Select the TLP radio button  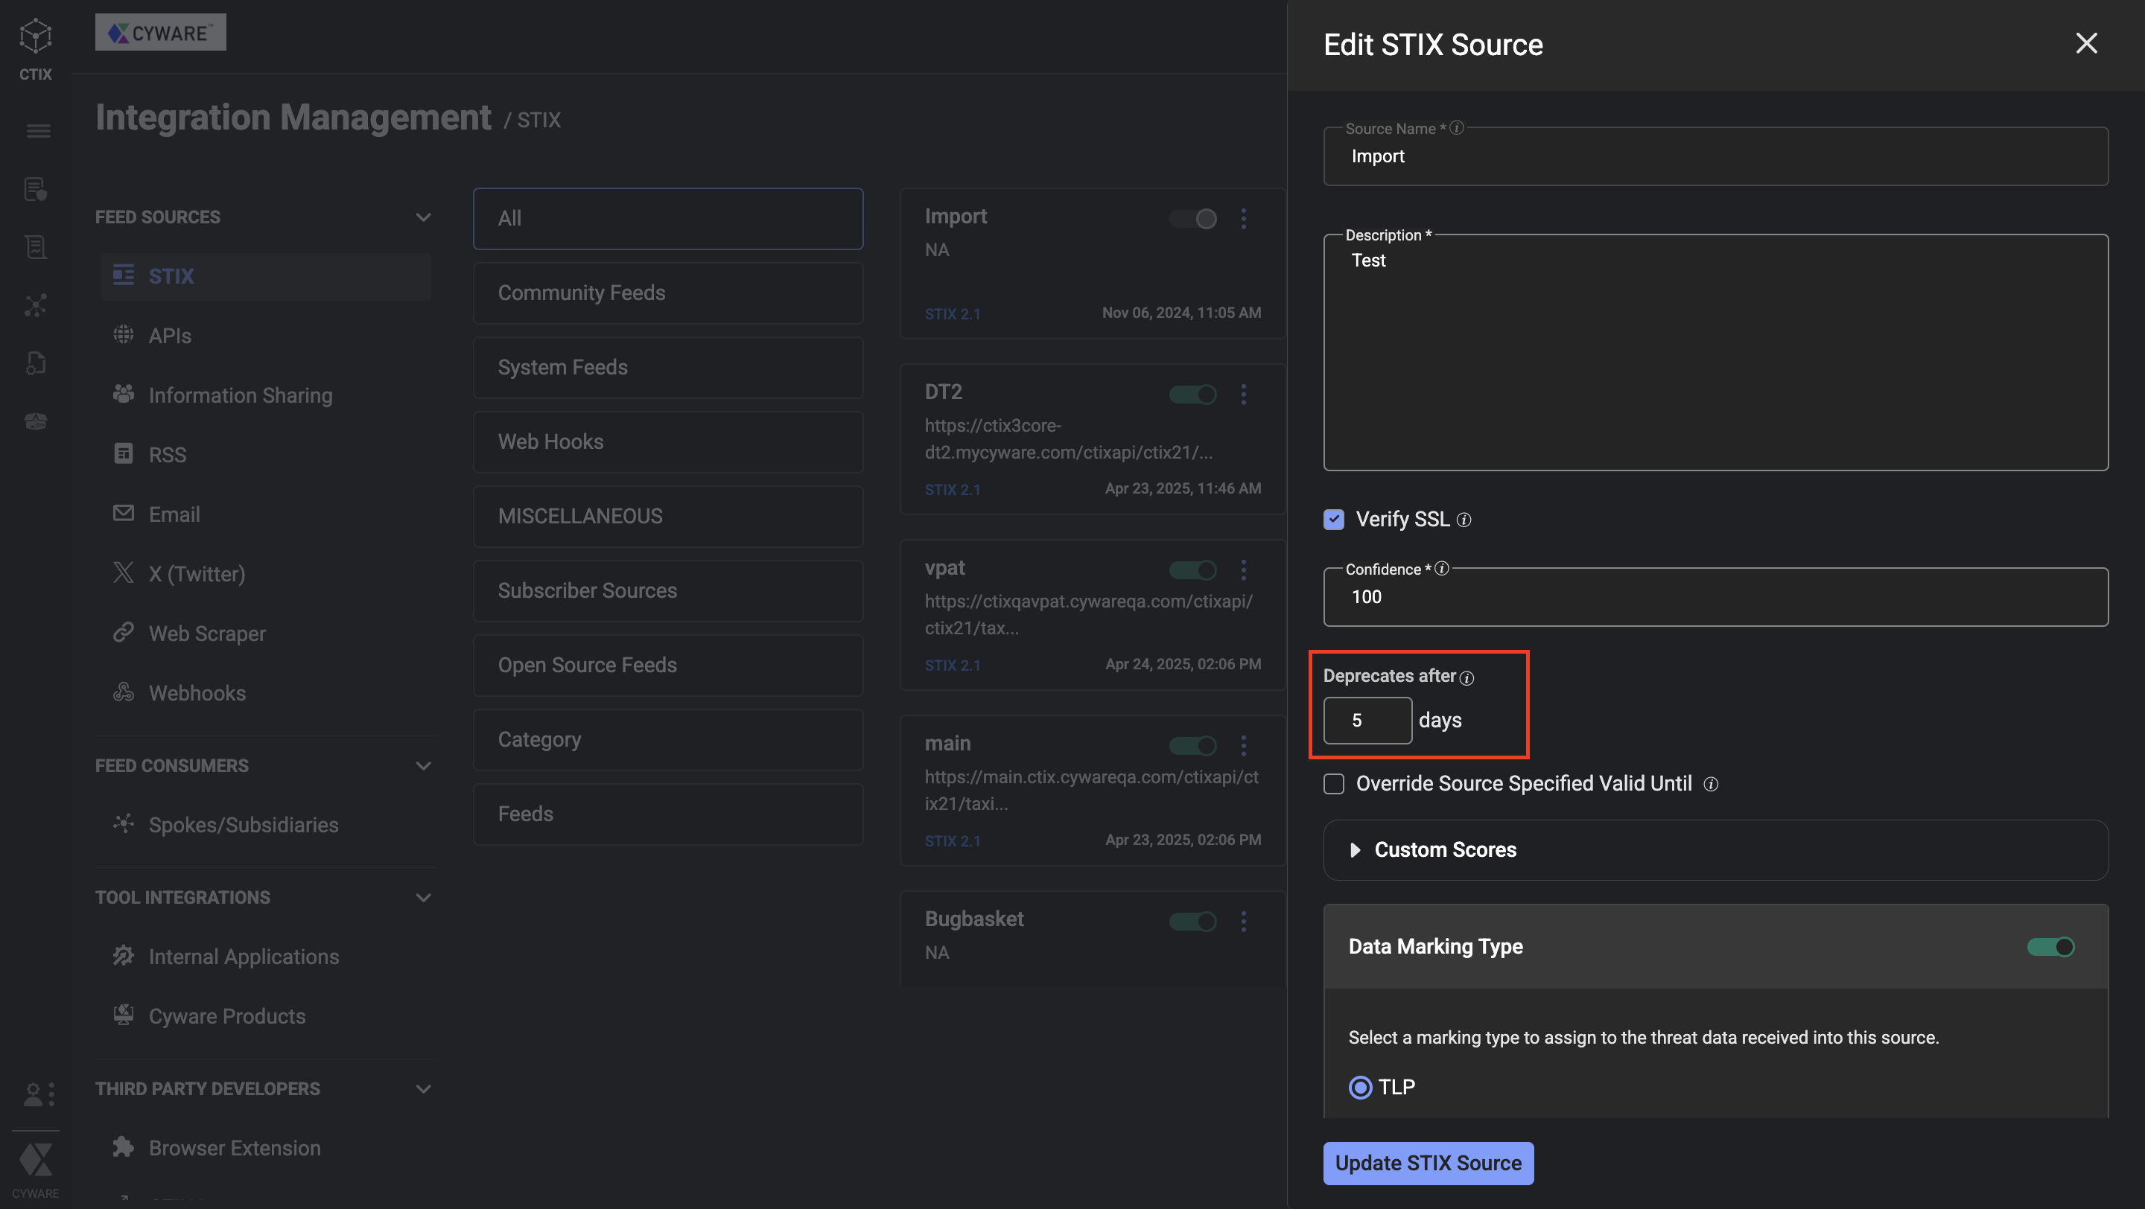tap(1360, 1088)
